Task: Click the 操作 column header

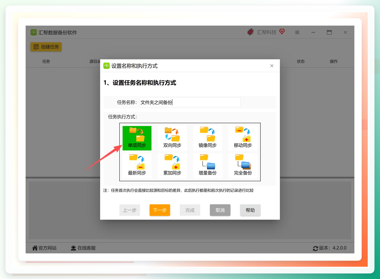Action: [334, 61]
